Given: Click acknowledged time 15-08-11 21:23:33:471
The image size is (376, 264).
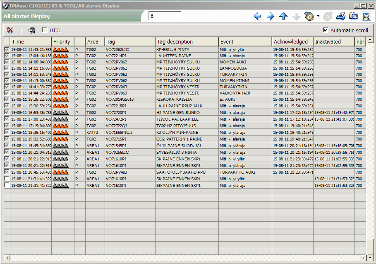Looking at the screenshot, I should point(293,172).
